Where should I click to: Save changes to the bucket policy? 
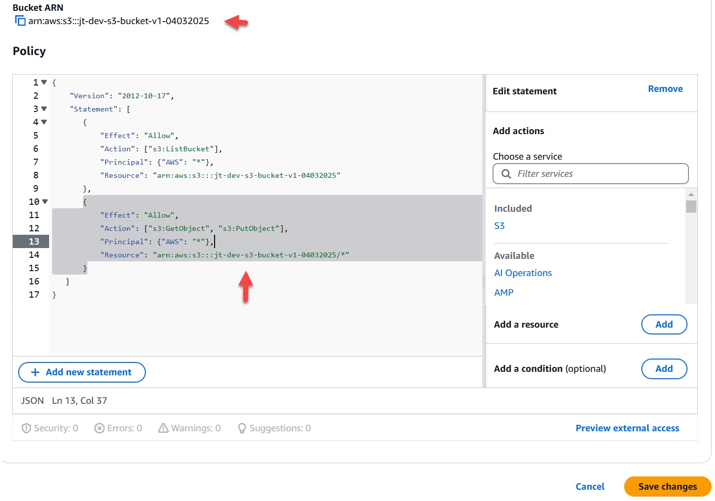(x=667, y=486)
